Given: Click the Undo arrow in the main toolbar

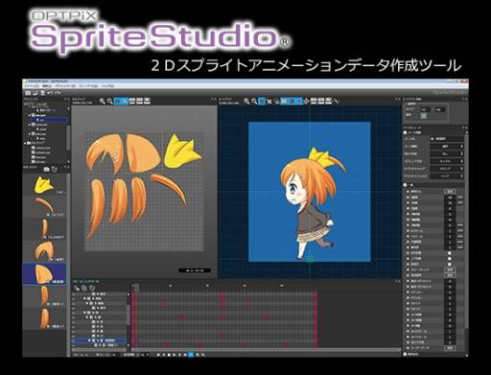Looking at the screenshot, I should coord(50,93).
